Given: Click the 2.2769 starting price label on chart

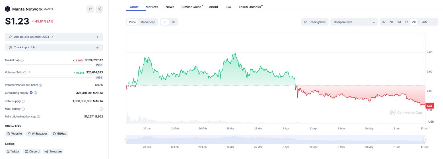Looking at the screenshot, I should click(131, 86).
